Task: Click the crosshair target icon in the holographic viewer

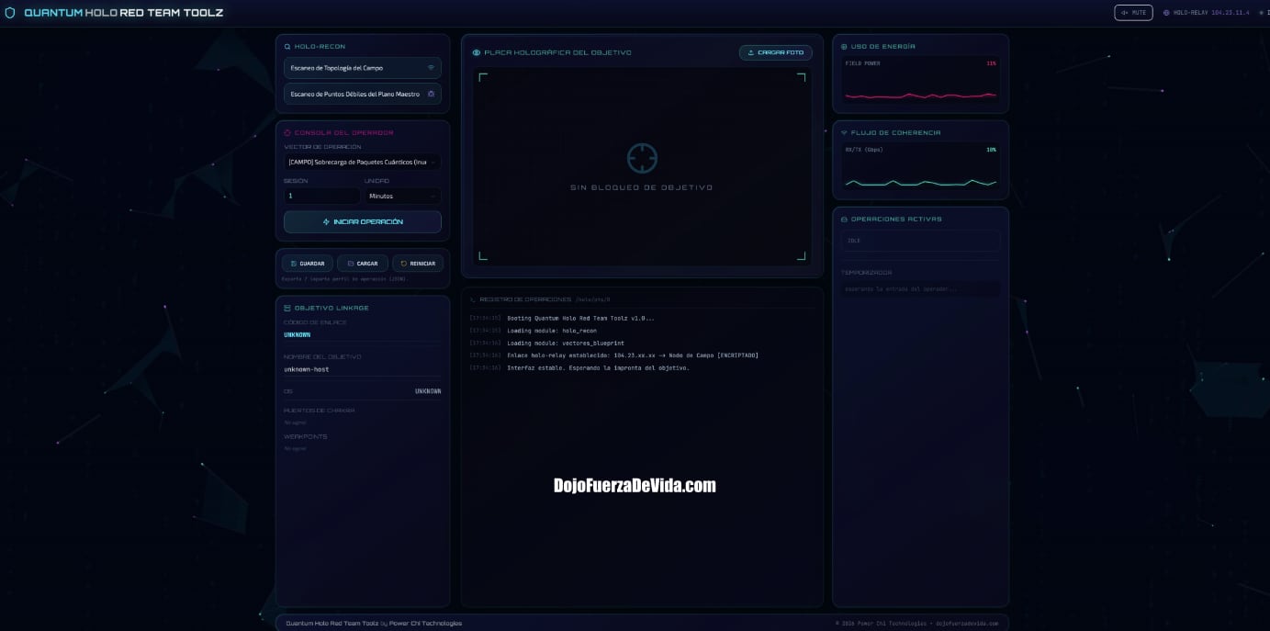Action: tap(642, 158)
